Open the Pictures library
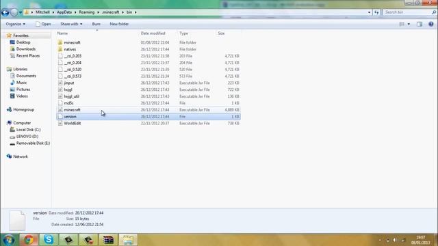 point(23,90)
